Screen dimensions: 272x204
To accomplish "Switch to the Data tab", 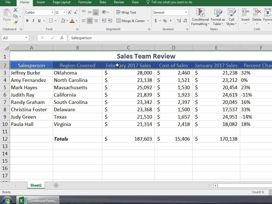I will [x=103, y=2].
